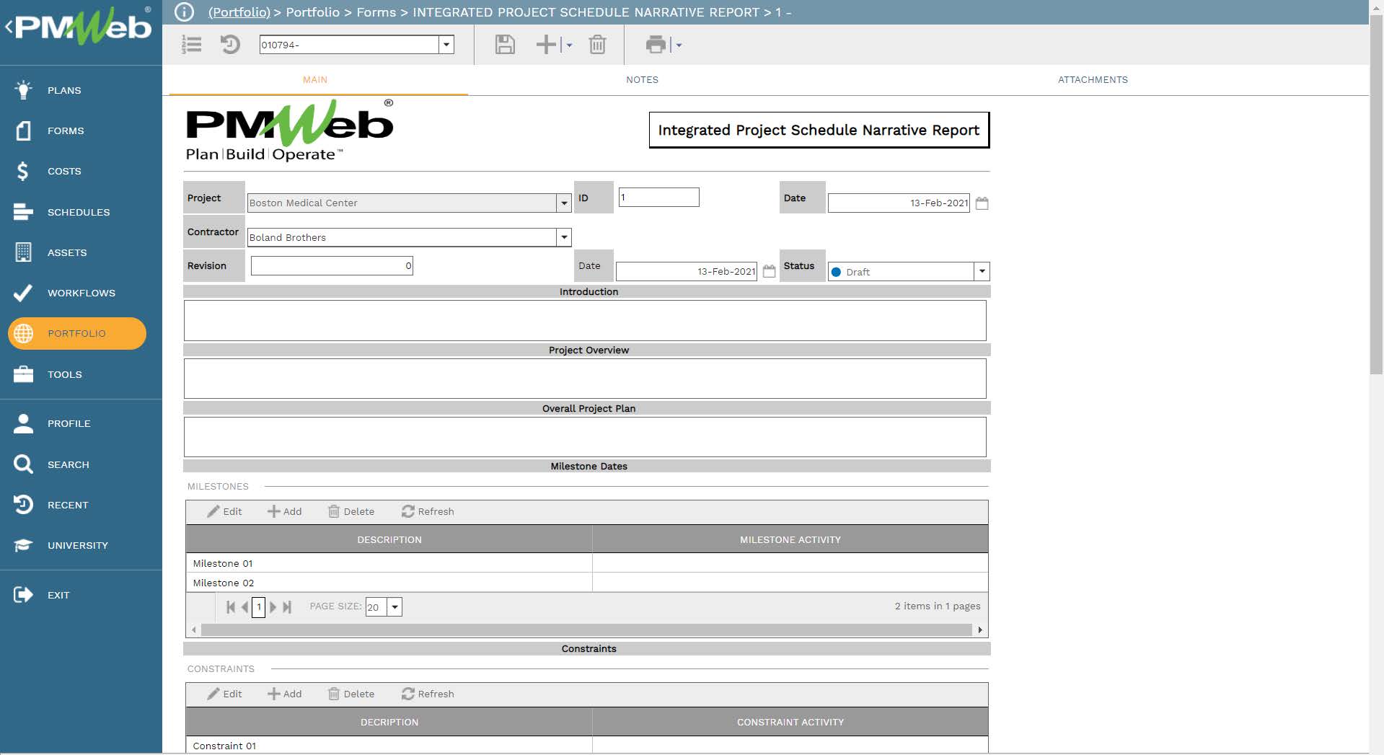Click Edit in Constraints toolbar
The image size is (1384, 755).
pos(224,694)
